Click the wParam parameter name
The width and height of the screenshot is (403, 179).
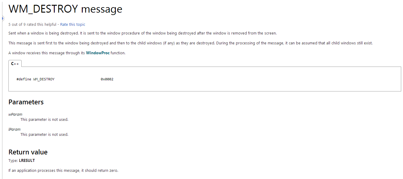coord(15,114)
